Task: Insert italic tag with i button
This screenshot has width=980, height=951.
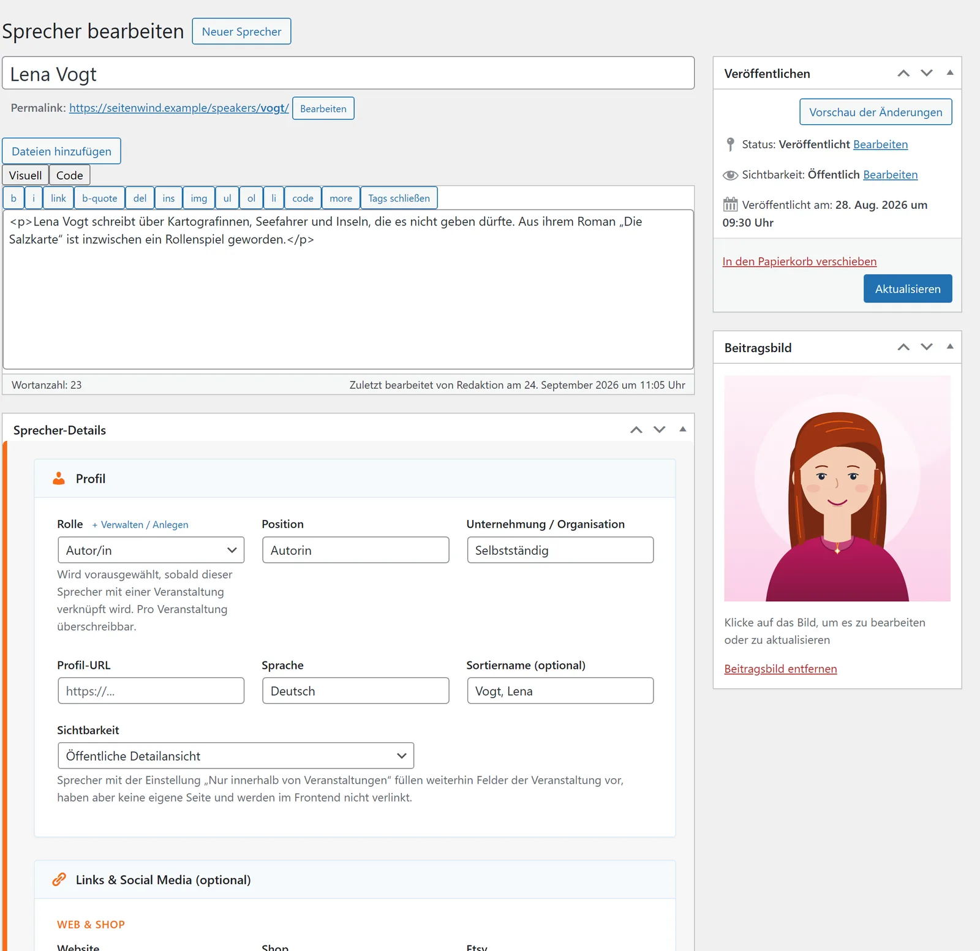Action: [x=34, y=198]
